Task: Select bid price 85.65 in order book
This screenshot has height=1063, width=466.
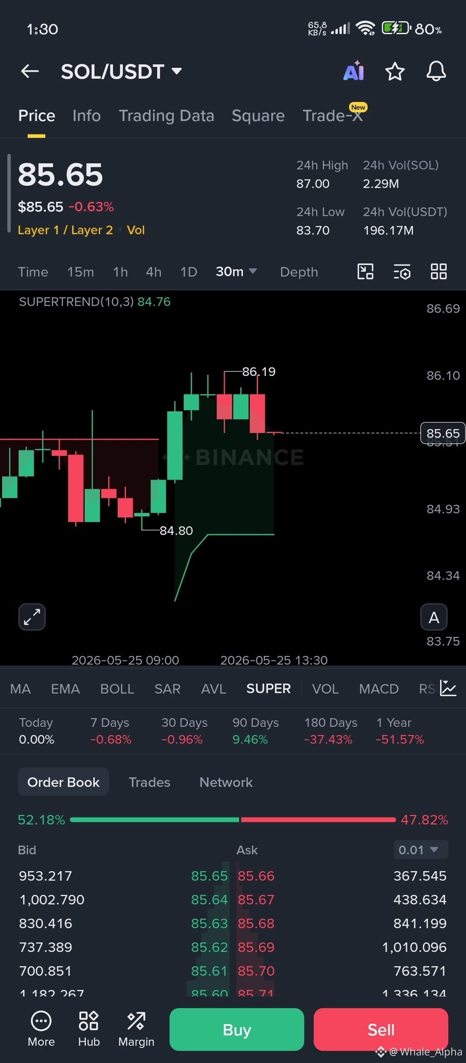Action: [x=209, y=876]
